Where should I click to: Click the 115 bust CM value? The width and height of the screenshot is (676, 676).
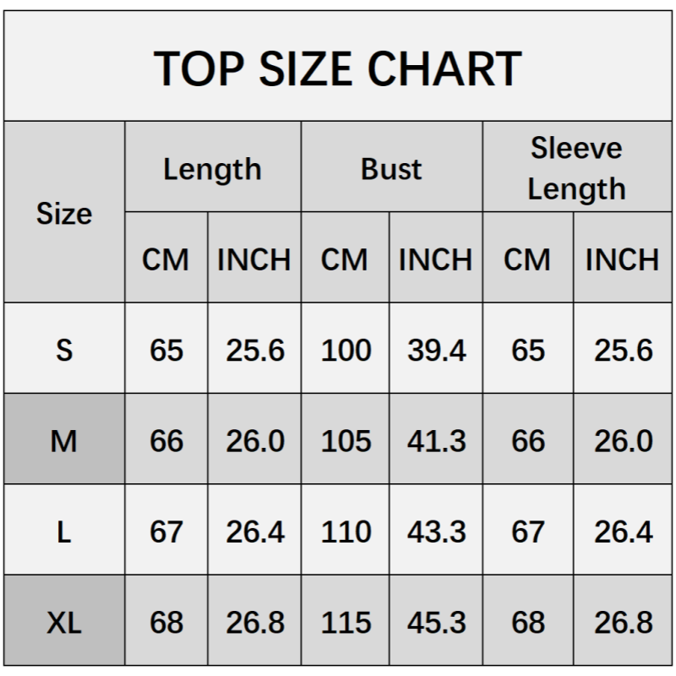pyautogui.click(x=346, y=623)
